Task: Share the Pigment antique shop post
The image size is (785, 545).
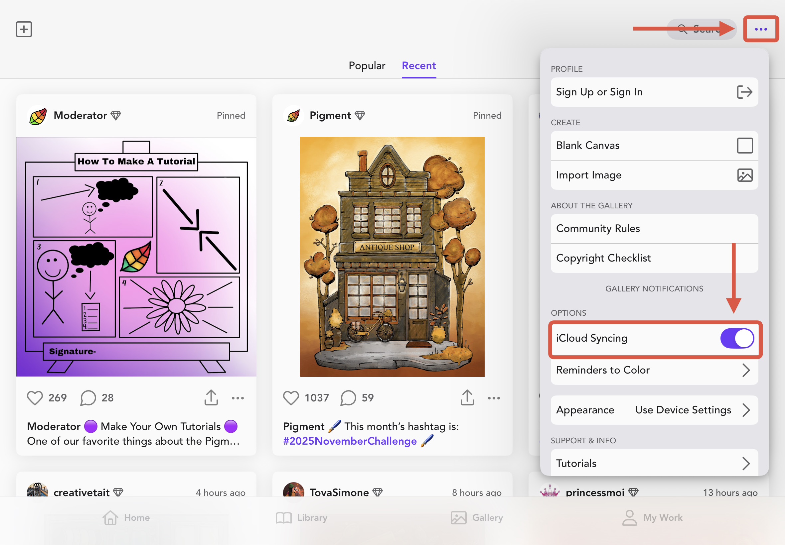Action: [x=467, y=397]
